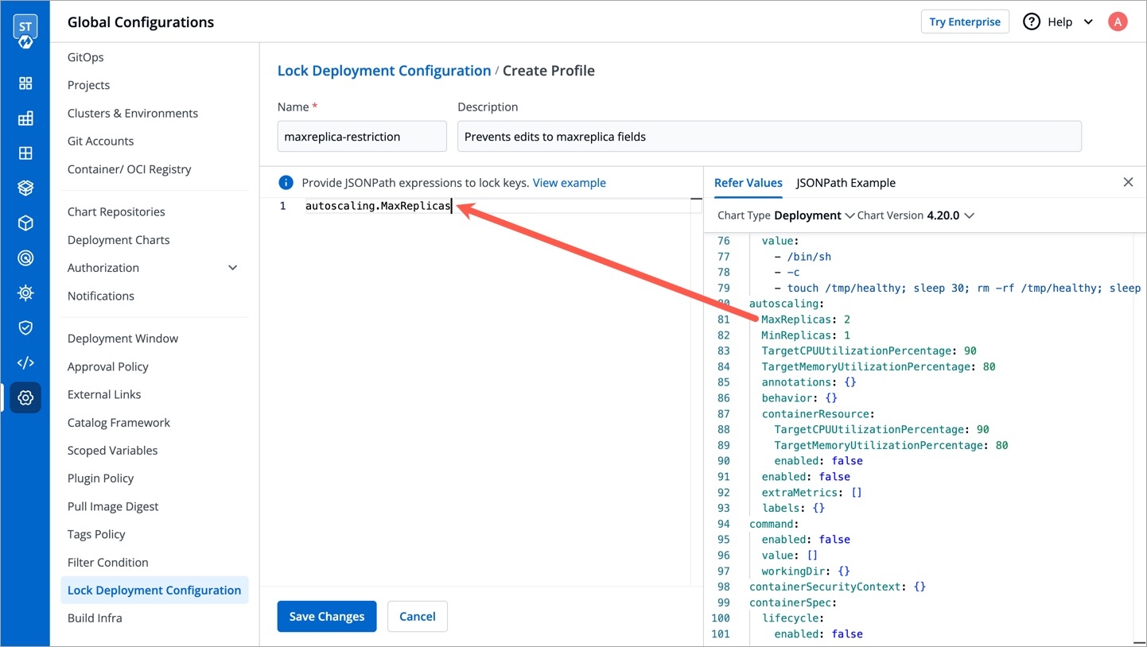This screenshot has height=647, width=1147.
Task: Click the Global Configurations gear icon
Action: coord(25,397)
